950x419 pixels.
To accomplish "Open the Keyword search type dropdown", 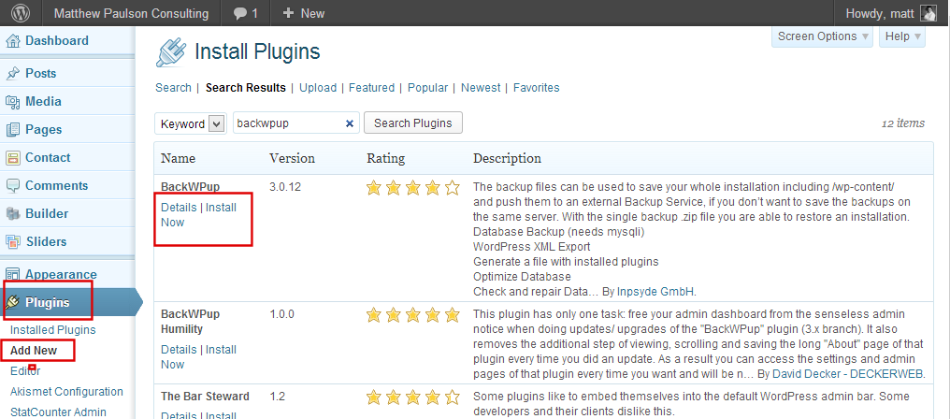I will click(190, 123).
